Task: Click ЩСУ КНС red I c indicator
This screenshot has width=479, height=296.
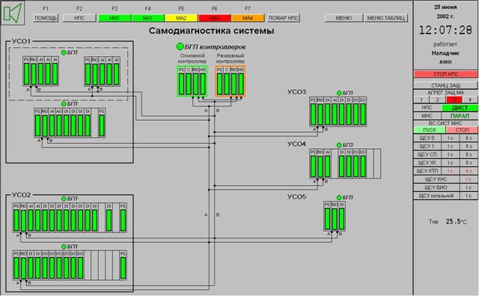Action: pyautogui.click(x=469, y=179)
